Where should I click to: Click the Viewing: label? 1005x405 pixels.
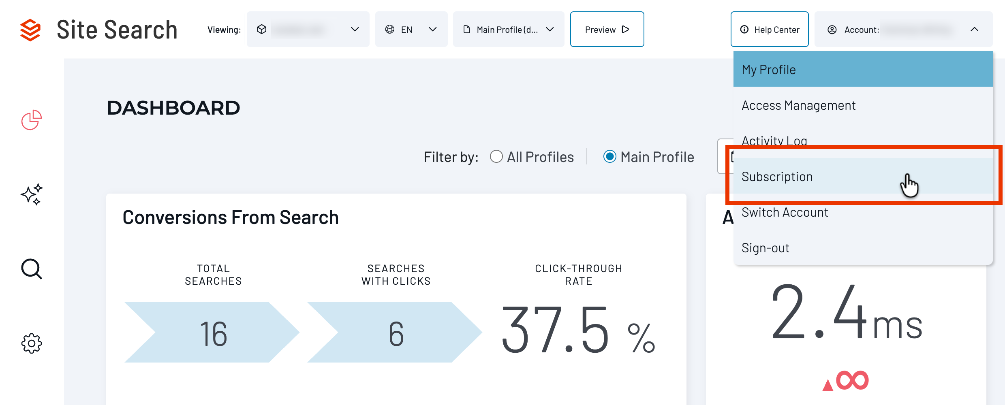[224, 30]
